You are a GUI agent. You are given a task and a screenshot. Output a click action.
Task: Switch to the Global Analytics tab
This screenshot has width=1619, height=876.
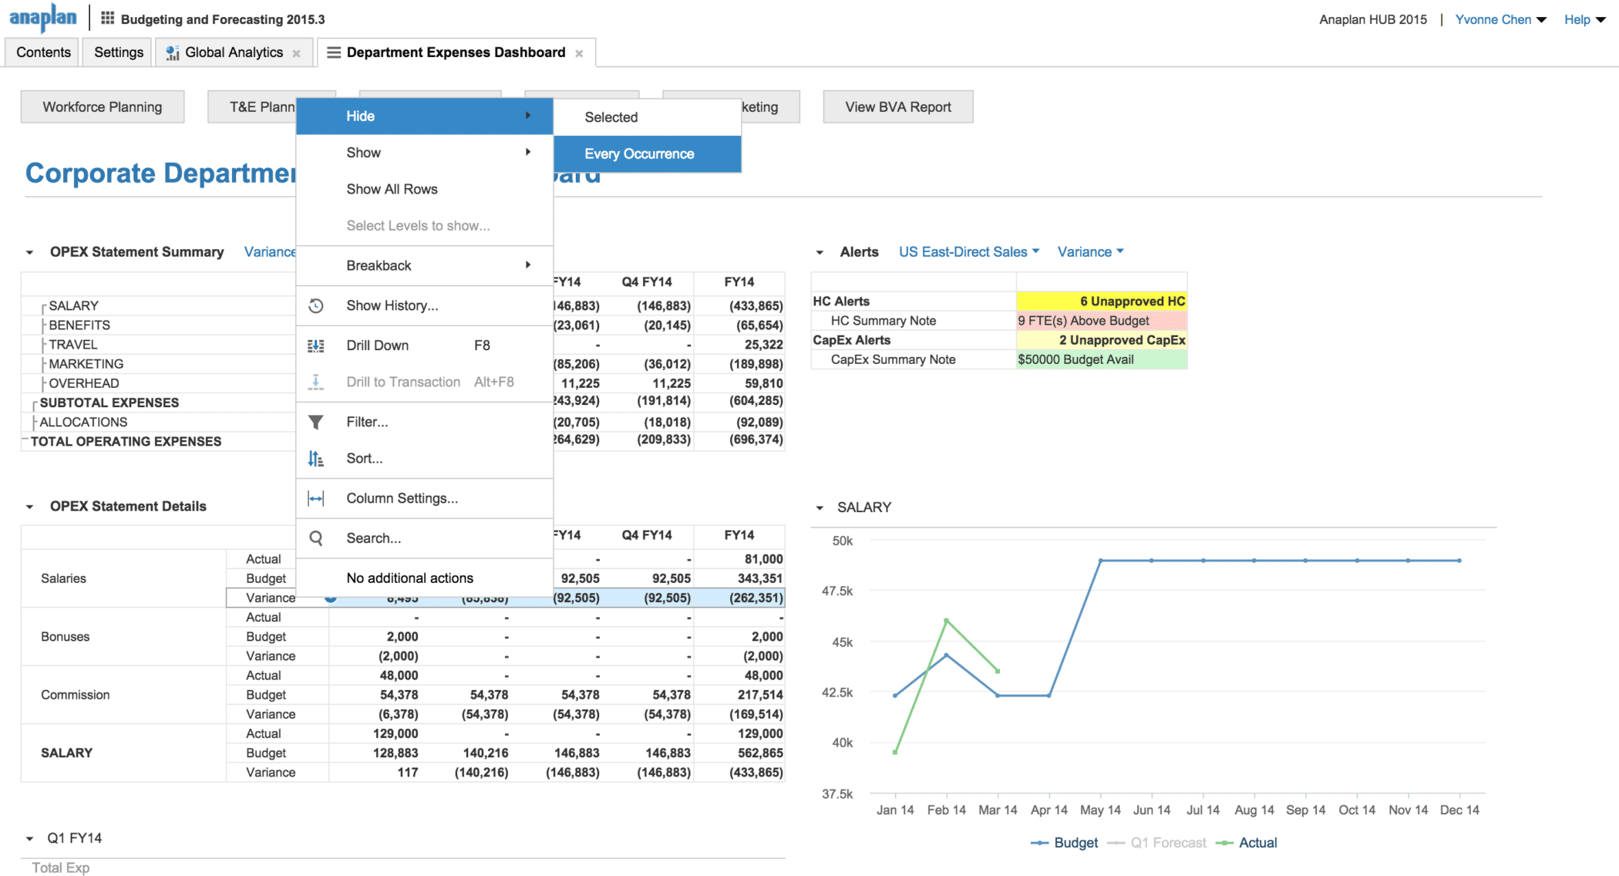[x=234, y=52]
